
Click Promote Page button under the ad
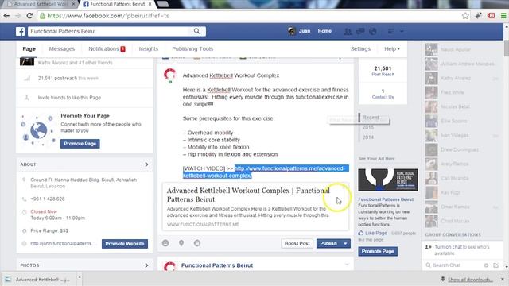(x=378, y=251)
